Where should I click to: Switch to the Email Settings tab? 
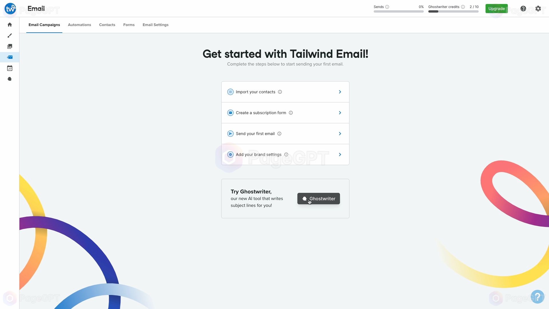(155, 25)
